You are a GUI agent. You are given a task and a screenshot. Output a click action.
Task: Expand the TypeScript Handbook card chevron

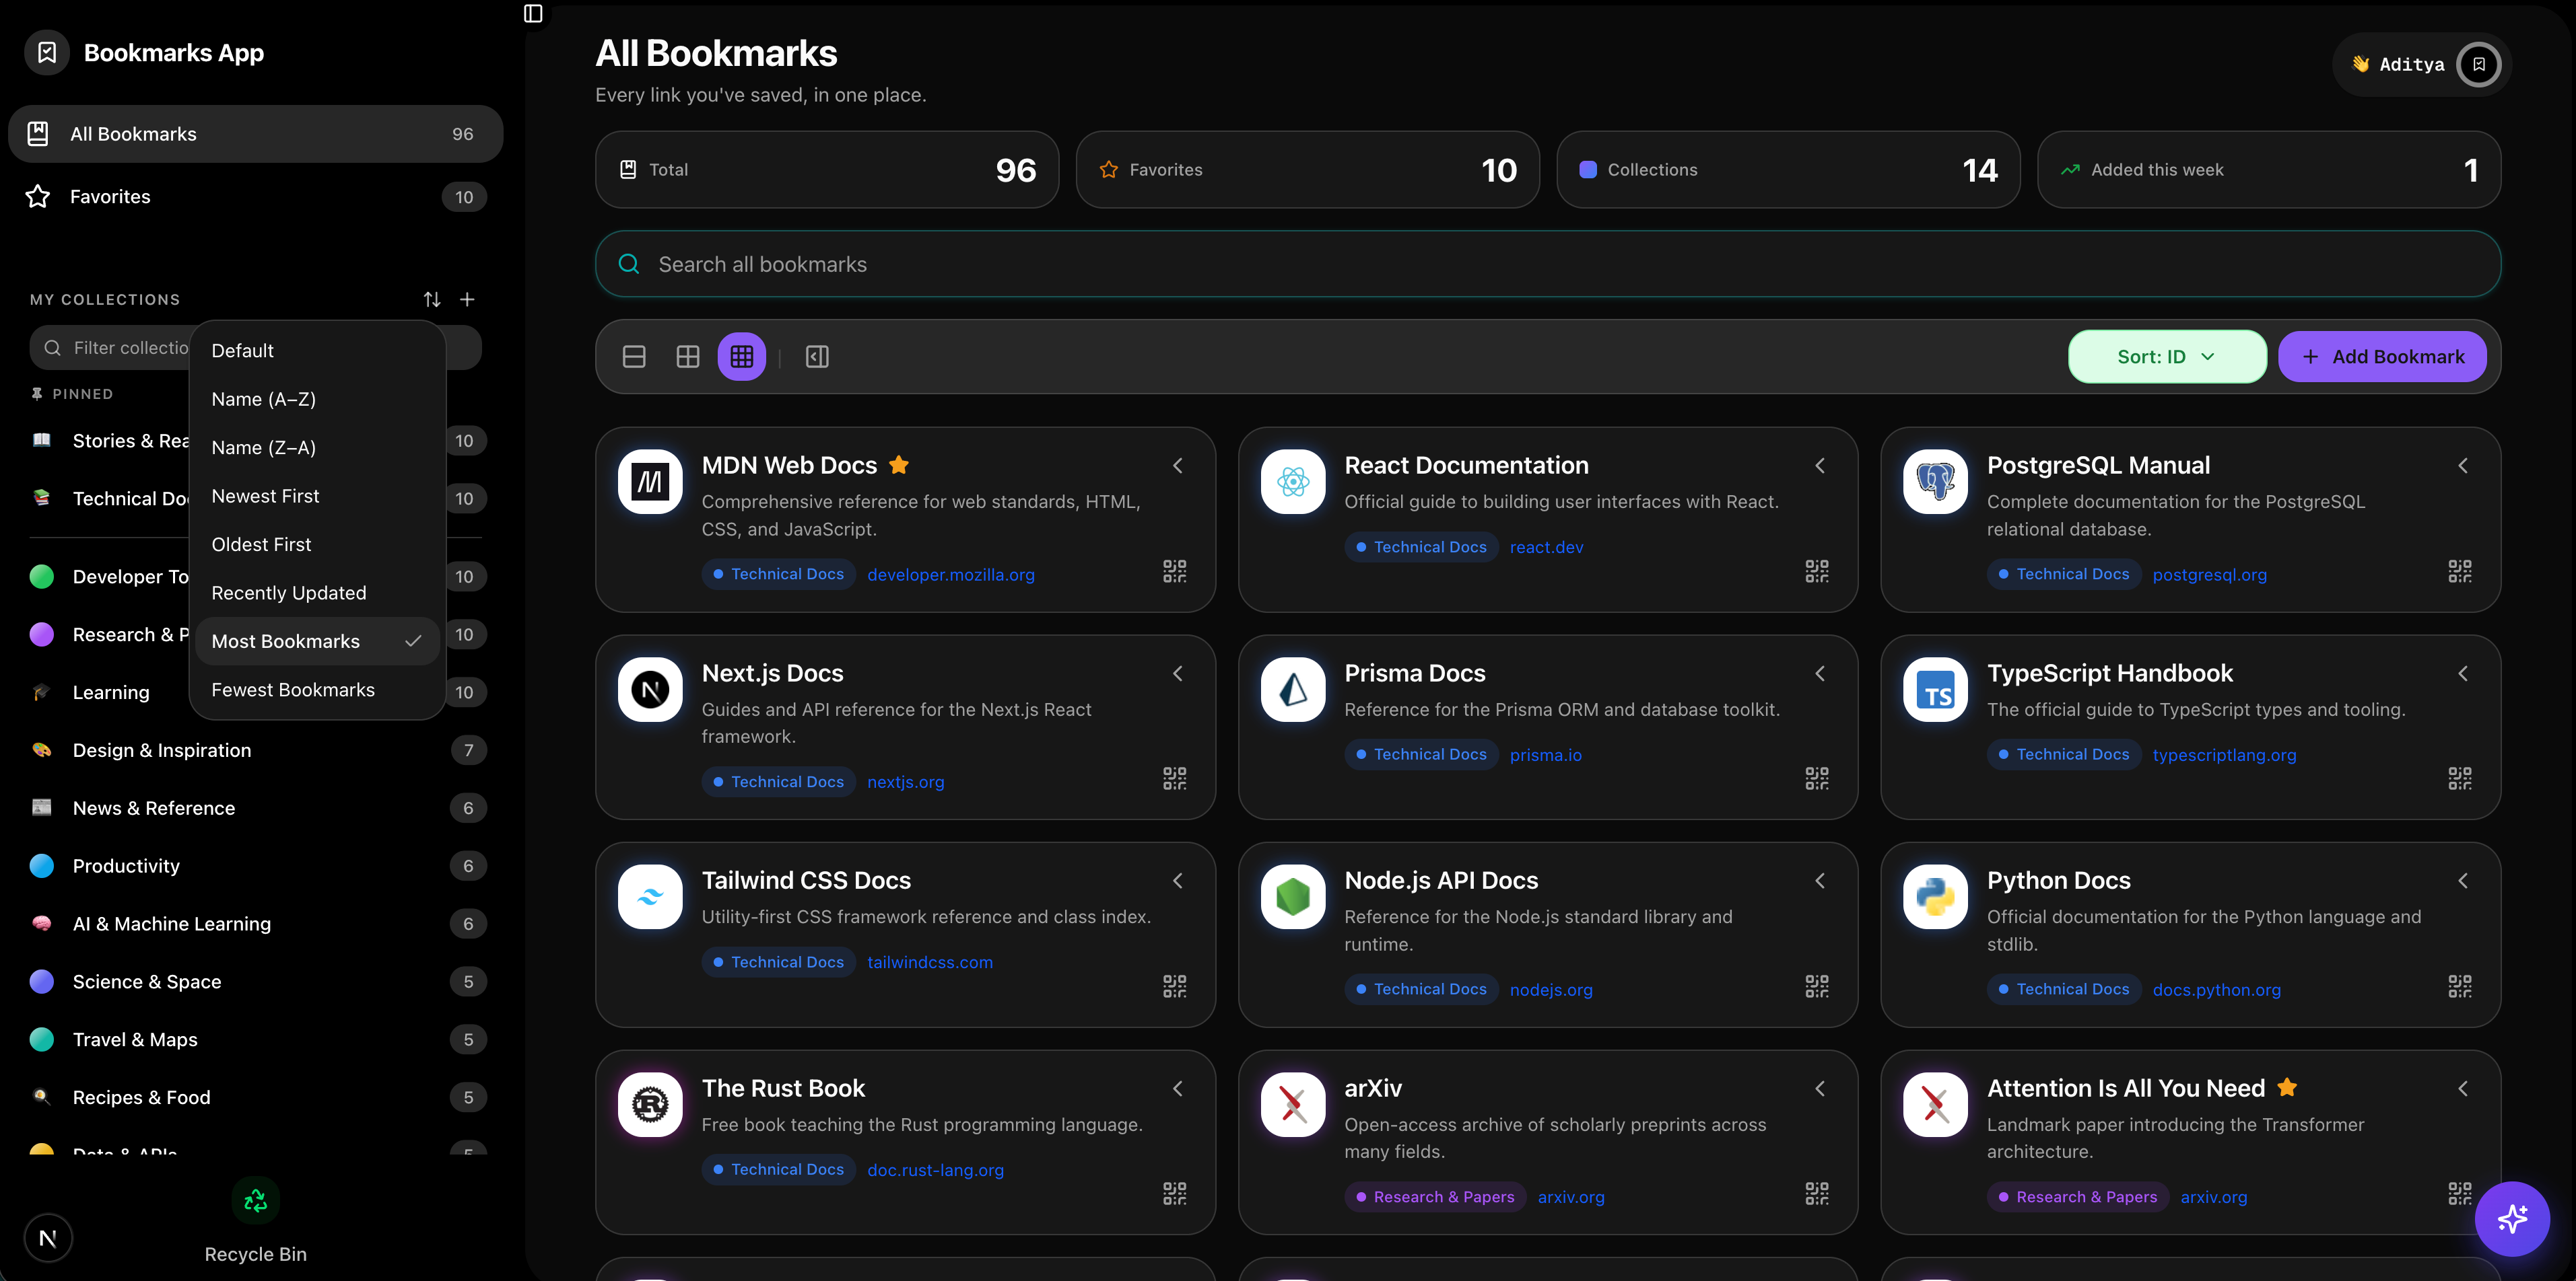[2462, 673]
